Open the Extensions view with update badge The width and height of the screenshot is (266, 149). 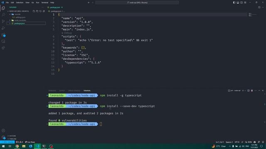point(3,35)
